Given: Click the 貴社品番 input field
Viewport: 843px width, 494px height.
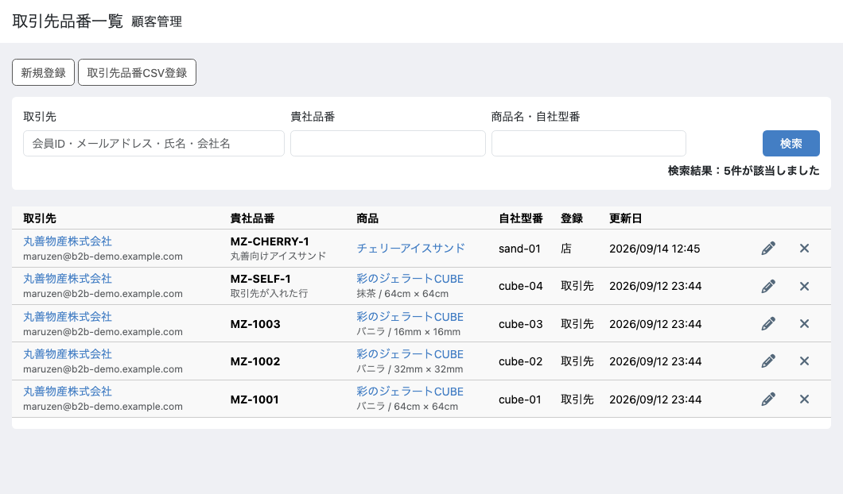Looking at the screenshot, I should pyautogui.click(x=388, y=144).
